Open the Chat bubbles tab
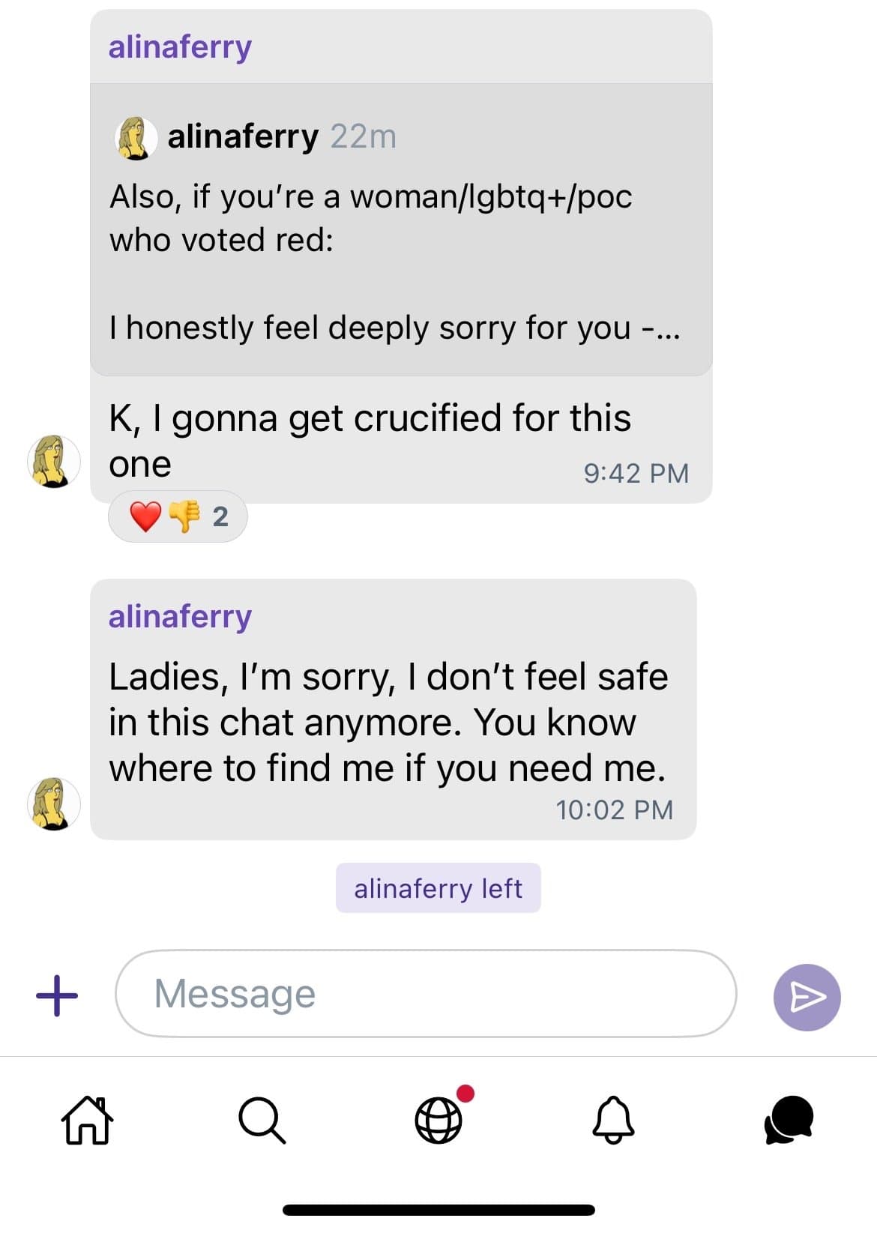This screenshot has height=1233, width=877. pyautogui.click(x=789, y=1120)
